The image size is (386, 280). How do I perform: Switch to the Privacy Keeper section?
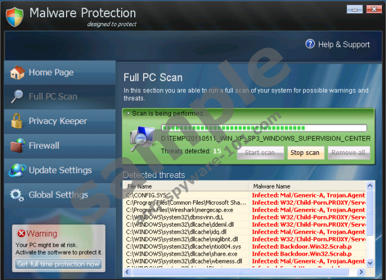click(58, 121)
